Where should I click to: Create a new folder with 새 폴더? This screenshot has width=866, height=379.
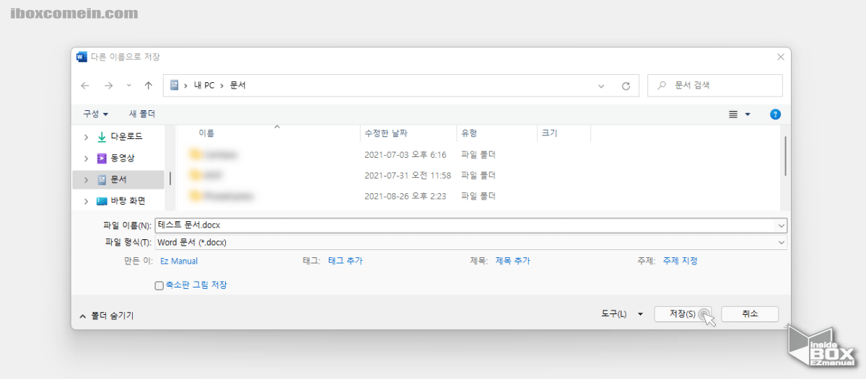141,114
